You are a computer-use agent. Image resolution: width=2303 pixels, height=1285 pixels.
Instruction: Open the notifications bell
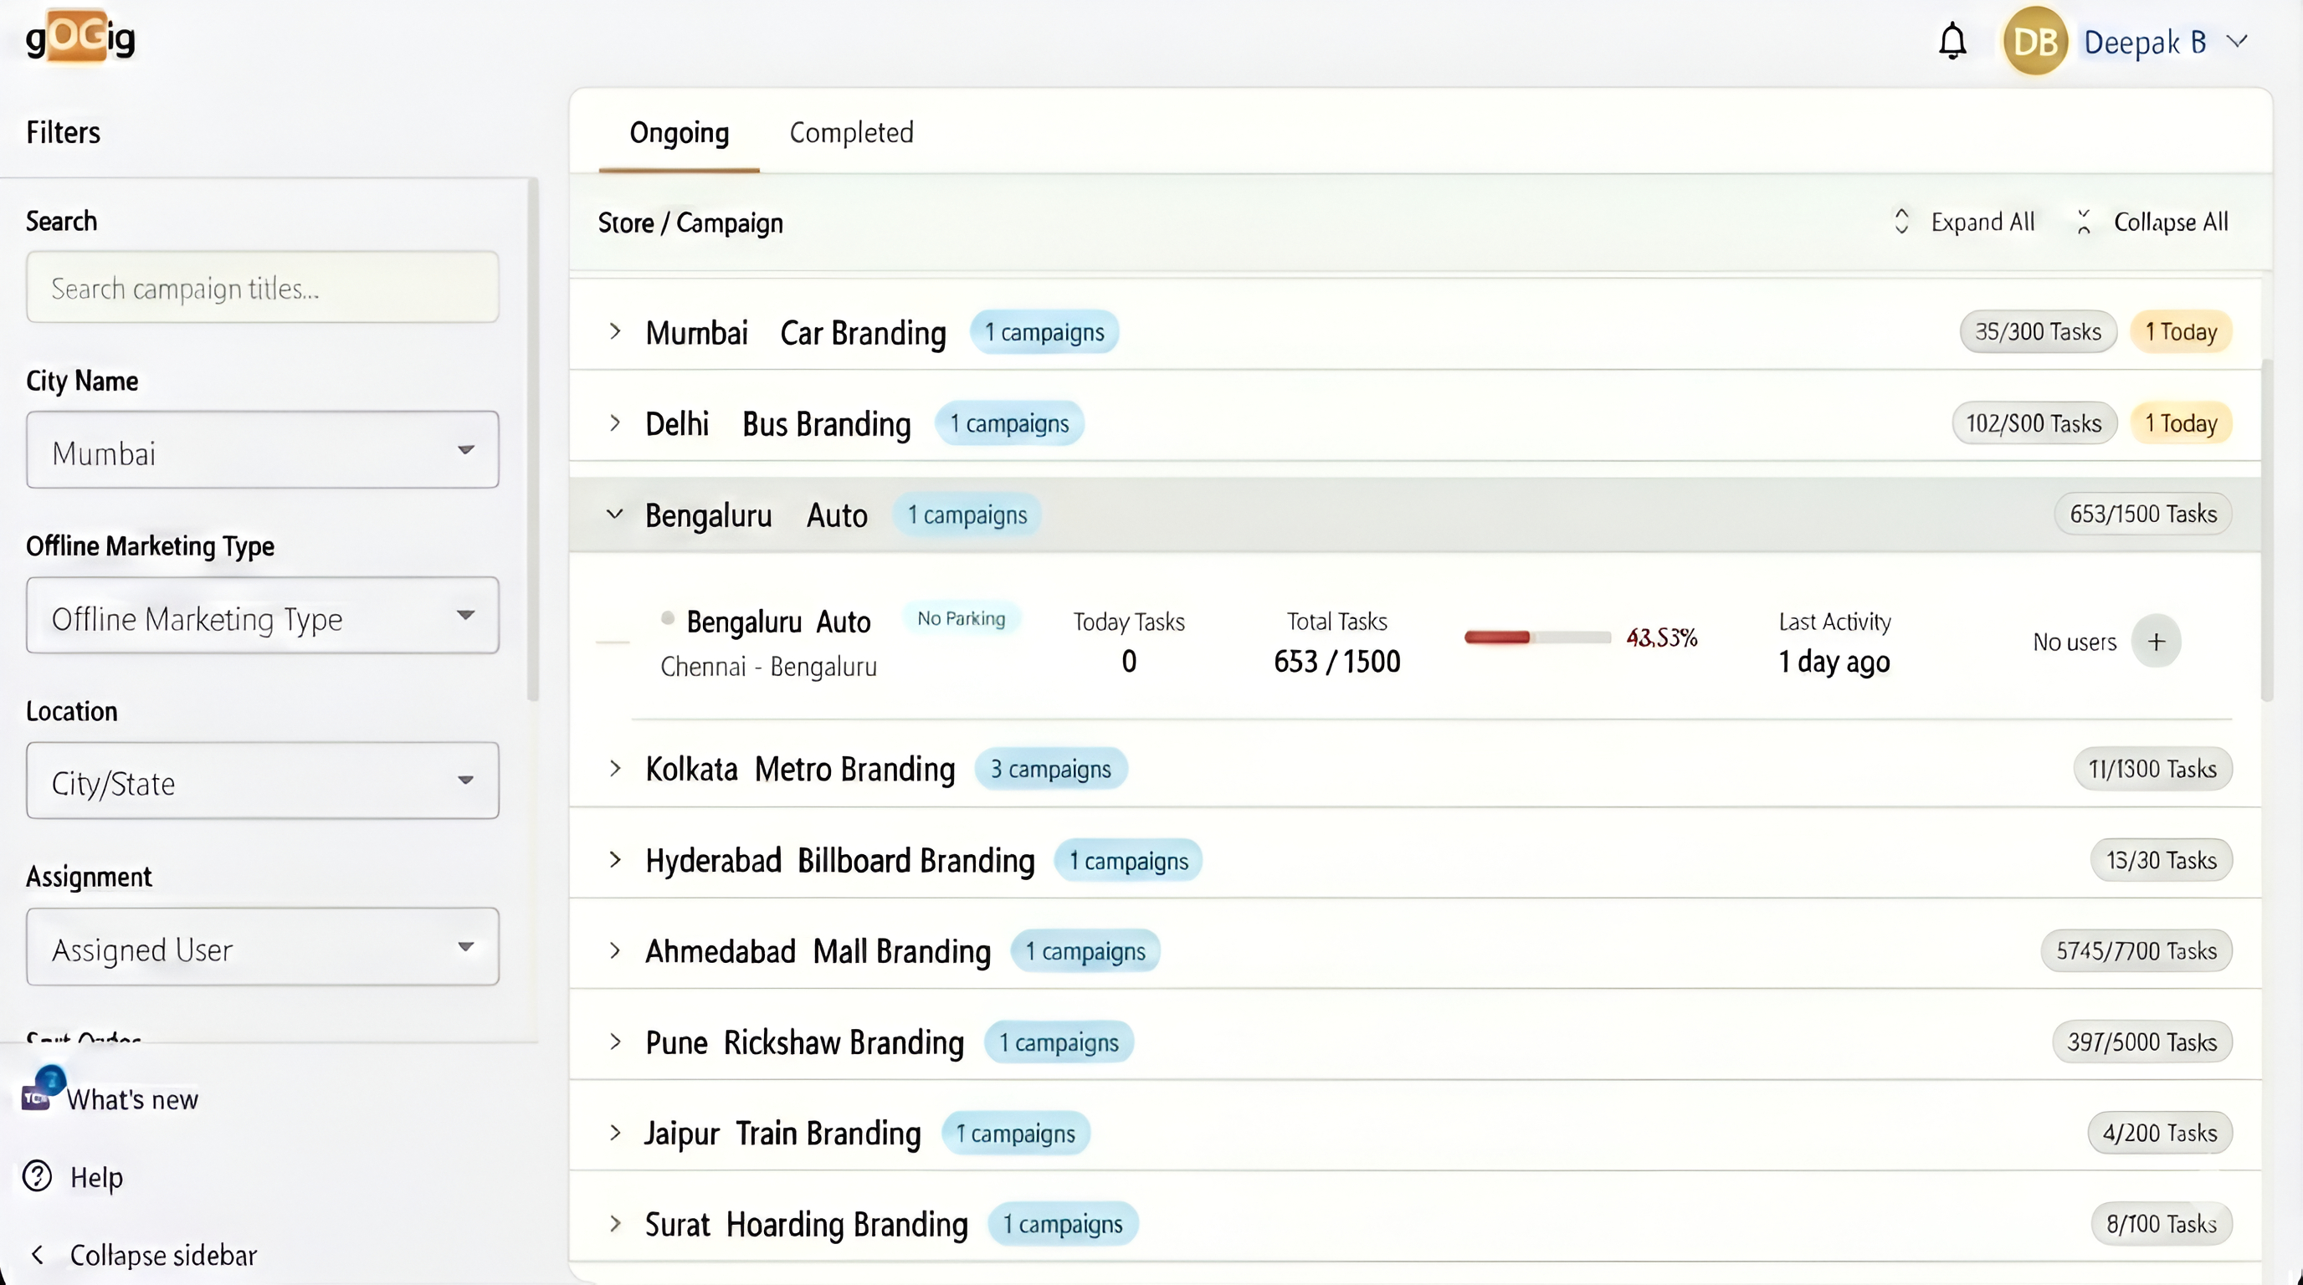pyautogui.click(x=1953, y=40)
